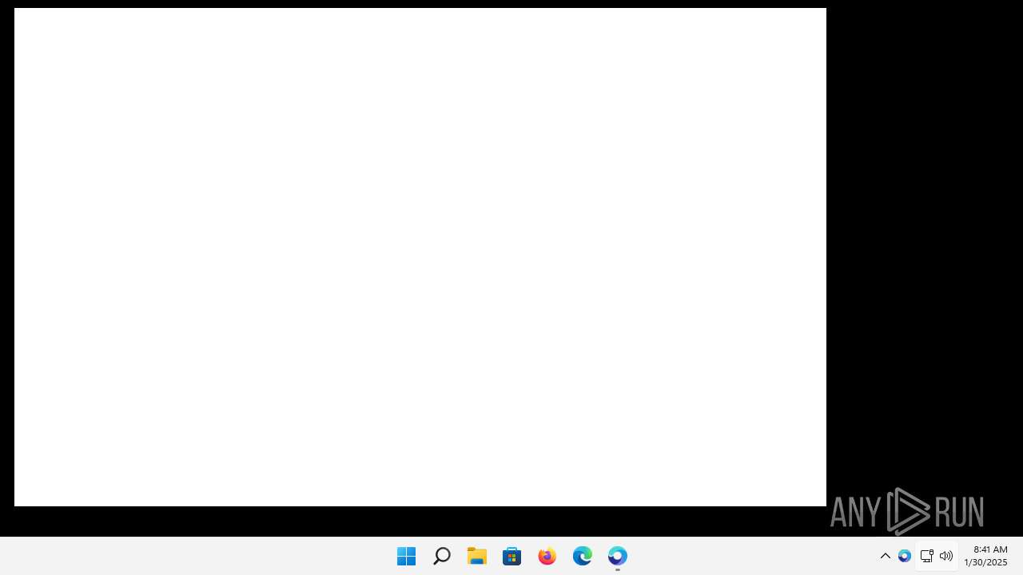1023x575 pixels.
Task: Open the clock showing 8:41 AM
Action: coord(986,556)
